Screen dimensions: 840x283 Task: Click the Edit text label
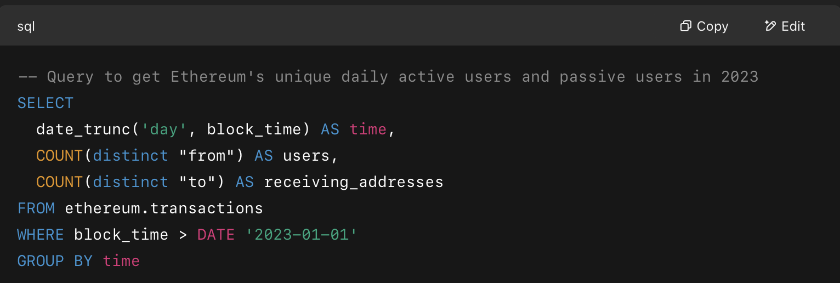793,26
